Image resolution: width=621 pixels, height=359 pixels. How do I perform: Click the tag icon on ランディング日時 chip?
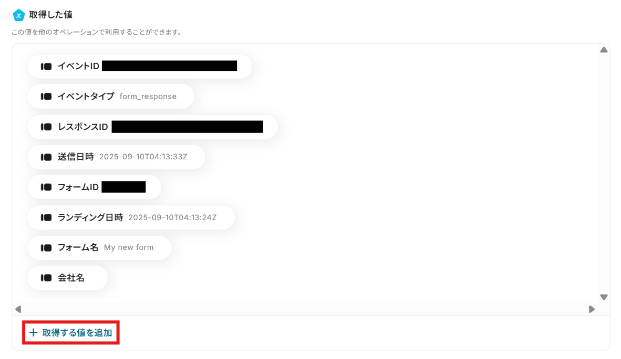46,217
